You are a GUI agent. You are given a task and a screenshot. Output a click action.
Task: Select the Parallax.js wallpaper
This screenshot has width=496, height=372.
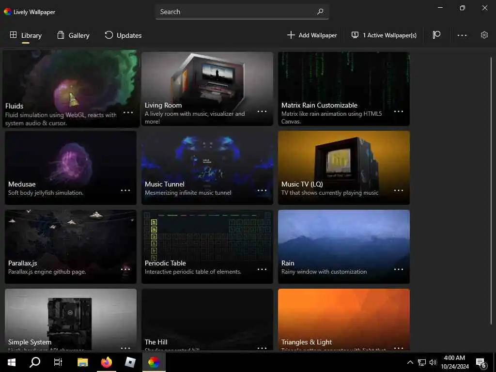click(x=71, y=247)
